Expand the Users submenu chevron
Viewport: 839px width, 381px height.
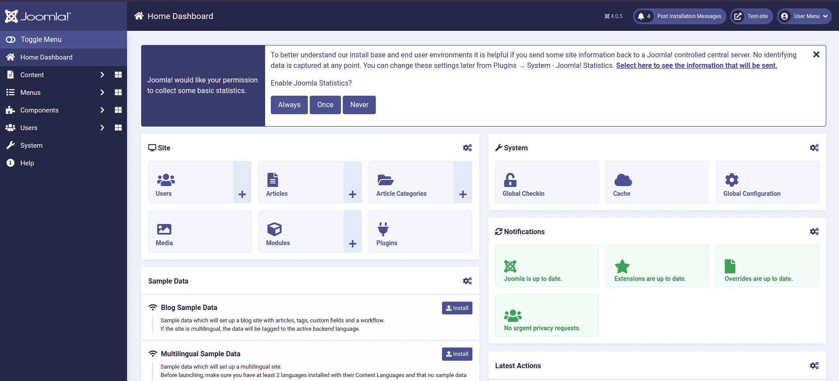(x=102, y=128)
